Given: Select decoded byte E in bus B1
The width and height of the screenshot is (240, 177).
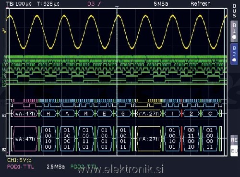Looking at the screenshot, I should 104,114.
